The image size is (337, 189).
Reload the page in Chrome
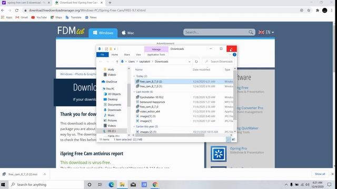(x=17, y=10)
